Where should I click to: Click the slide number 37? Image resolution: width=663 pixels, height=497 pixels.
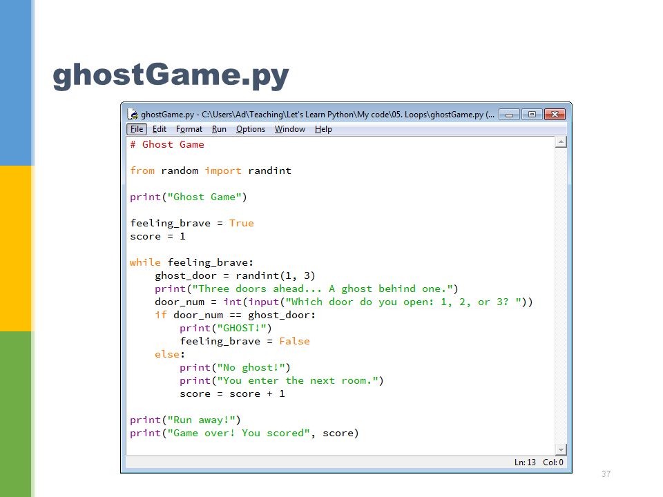pyautogui.click(x=606, y=474)
